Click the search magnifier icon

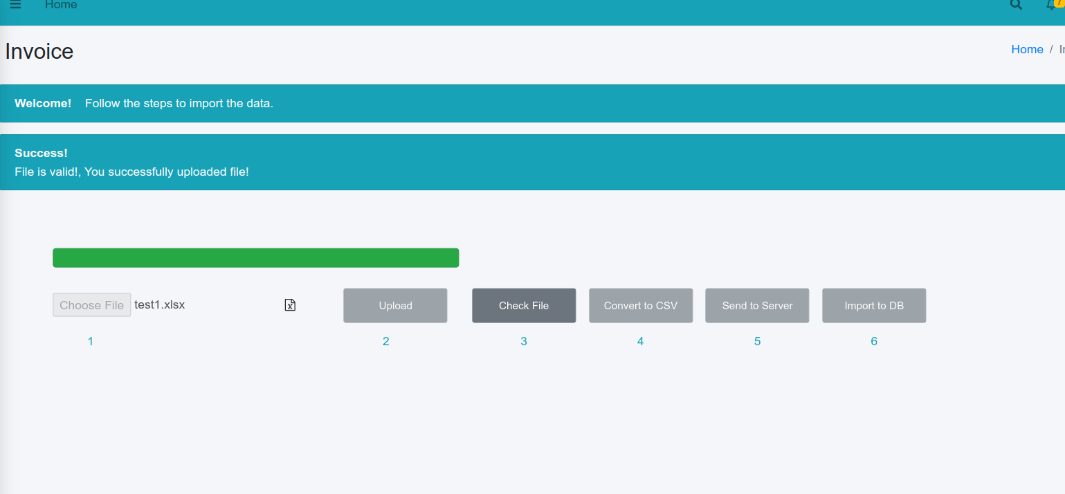(x=1014, y=5)
